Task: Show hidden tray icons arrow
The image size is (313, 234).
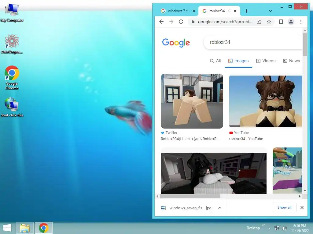Action: [269, 228]
